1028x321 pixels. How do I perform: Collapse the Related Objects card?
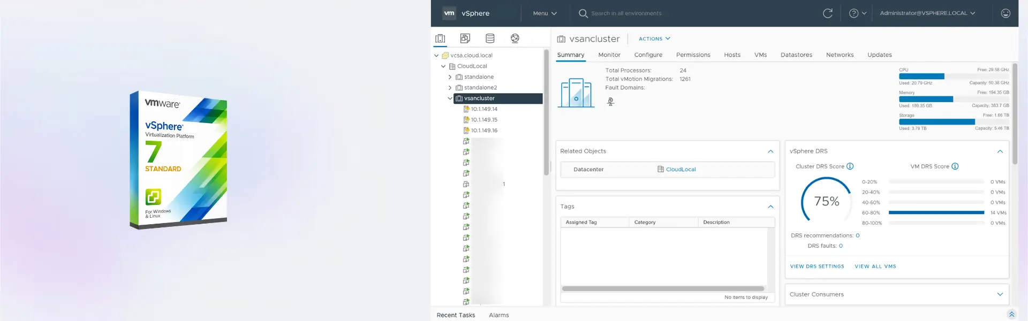coord(770,151)
